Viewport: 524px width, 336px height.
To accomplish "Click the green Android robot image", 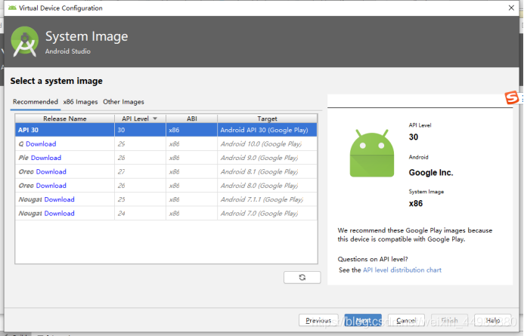I will (371, 153).
